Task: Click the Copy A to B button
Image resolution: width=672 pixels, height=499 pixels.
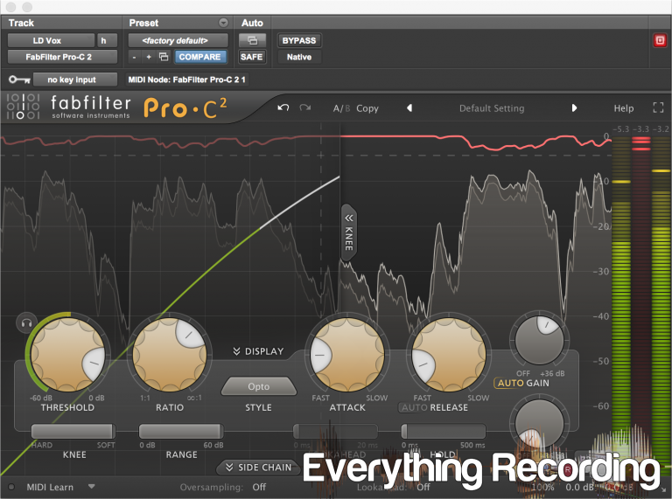Action: tap(367, 108)
